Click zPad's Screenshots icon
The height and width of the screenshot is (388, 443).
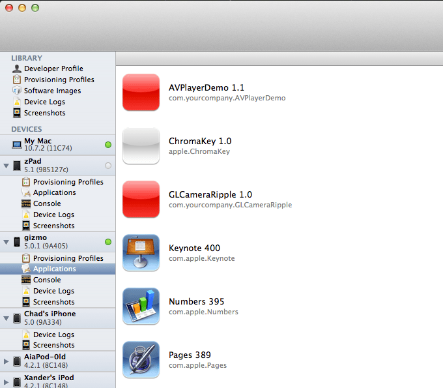(26, 226)
